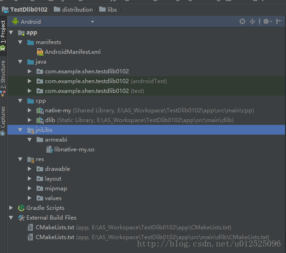
Task: Expand Gradle Scripts node
Action: coord(11,208)
